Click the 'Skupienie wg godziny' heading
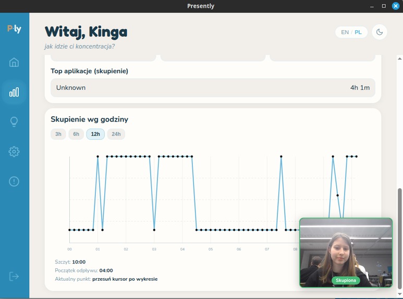This screenshot has height=299, width=403. tap(90, 119)
